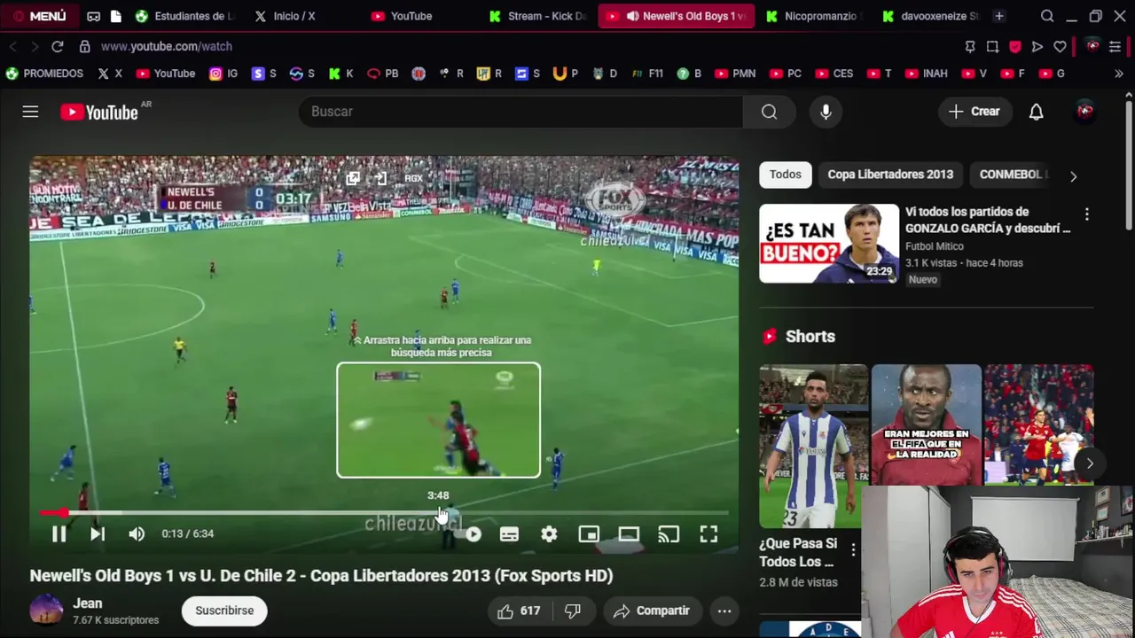Click the popout icon atop the video
The width and height of the screenshot is (1135, 638).
(x=353, y=178)
